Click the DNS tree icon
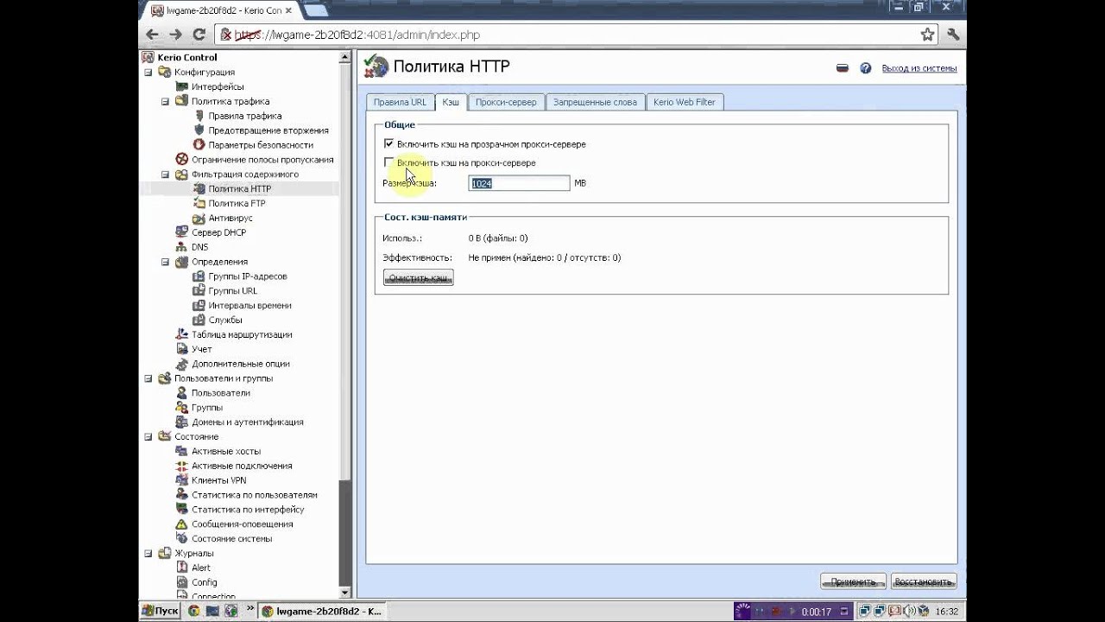The width and height of the screenshot is (1105, 622). pos(181,247)
